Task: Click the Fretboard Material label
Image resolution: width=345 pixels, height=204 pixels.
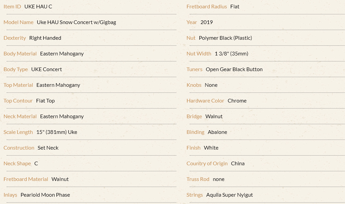Action: pyautogui.click(x=26, y=179)
